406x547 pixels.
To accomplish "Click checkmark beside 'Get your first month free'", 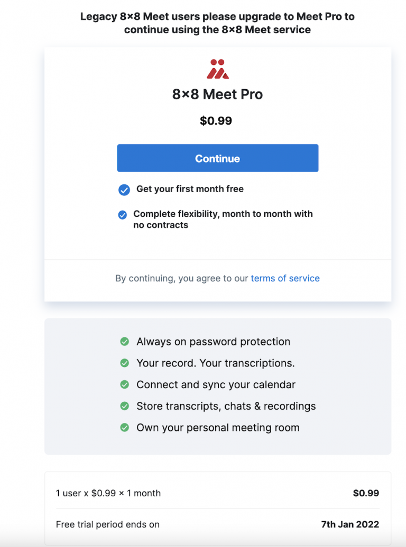I will tap(124, 190).
